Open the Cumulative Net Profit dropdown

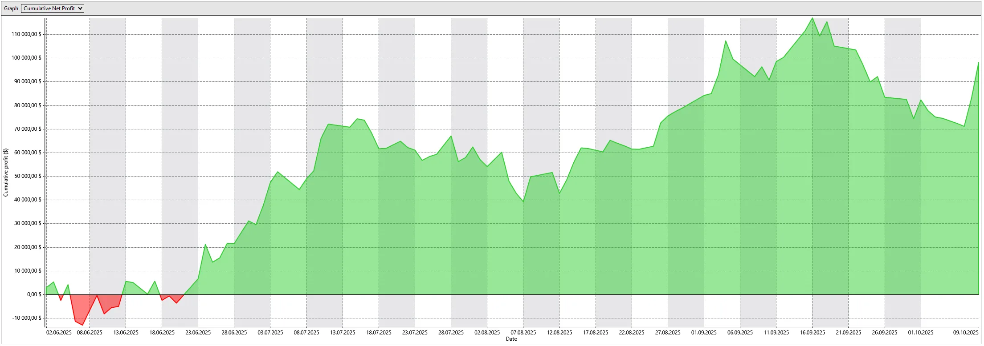pos(52,8)
